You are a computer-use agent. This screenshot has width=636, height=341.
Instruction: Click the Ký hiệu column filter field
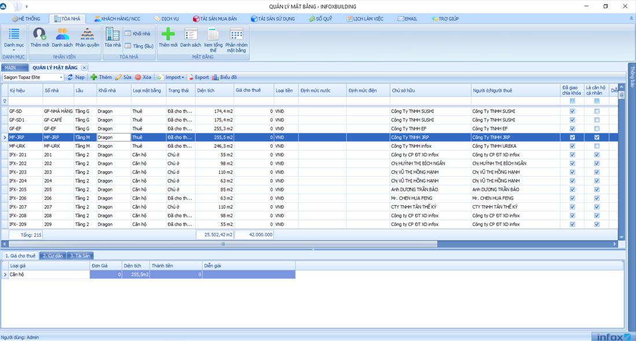[25, 101]
